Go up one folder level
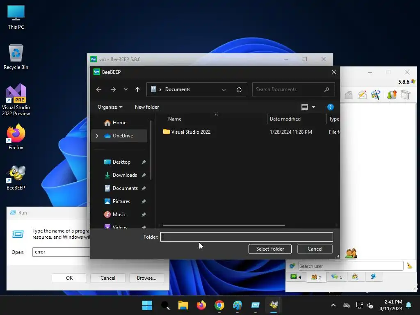The image size is (420, 315). coord(137,89)
